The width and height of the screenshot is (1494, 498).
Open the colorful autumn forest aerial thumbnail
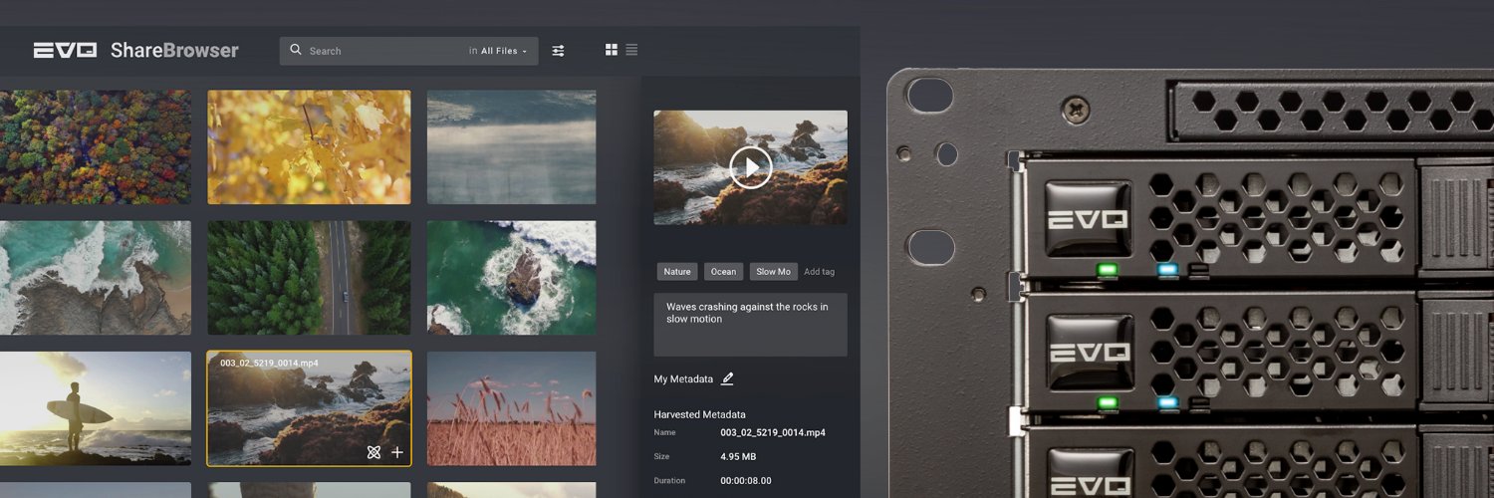tap(96, 147)
